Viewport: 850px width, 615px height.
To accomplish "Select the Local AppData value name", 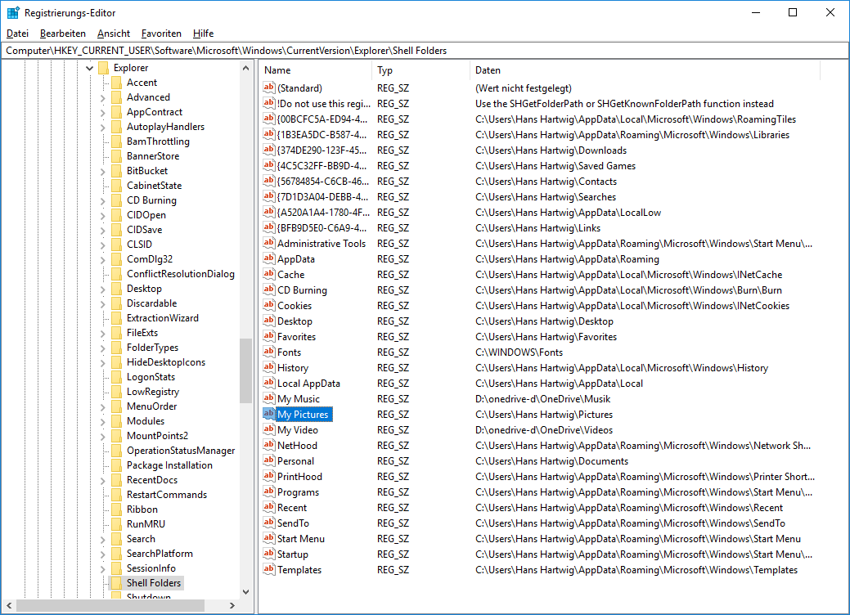I will pyautogui.click(x=308, y=383).
